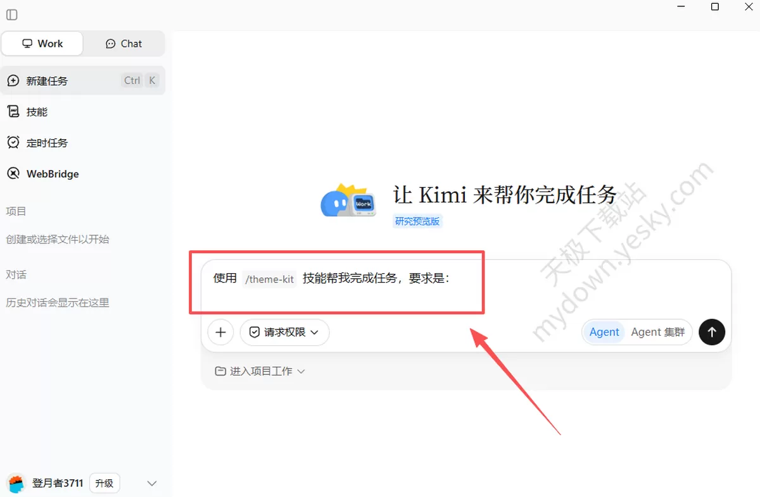Click the /theme-kit skill tag

pyautogui.click(x=270, y=279)
